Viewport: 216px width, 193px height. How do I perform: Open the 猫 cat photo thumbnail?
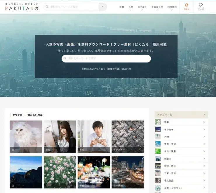[26, 137]
